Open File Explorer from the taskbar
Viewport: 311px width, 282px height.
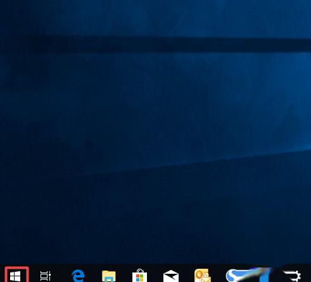(109, 276)
